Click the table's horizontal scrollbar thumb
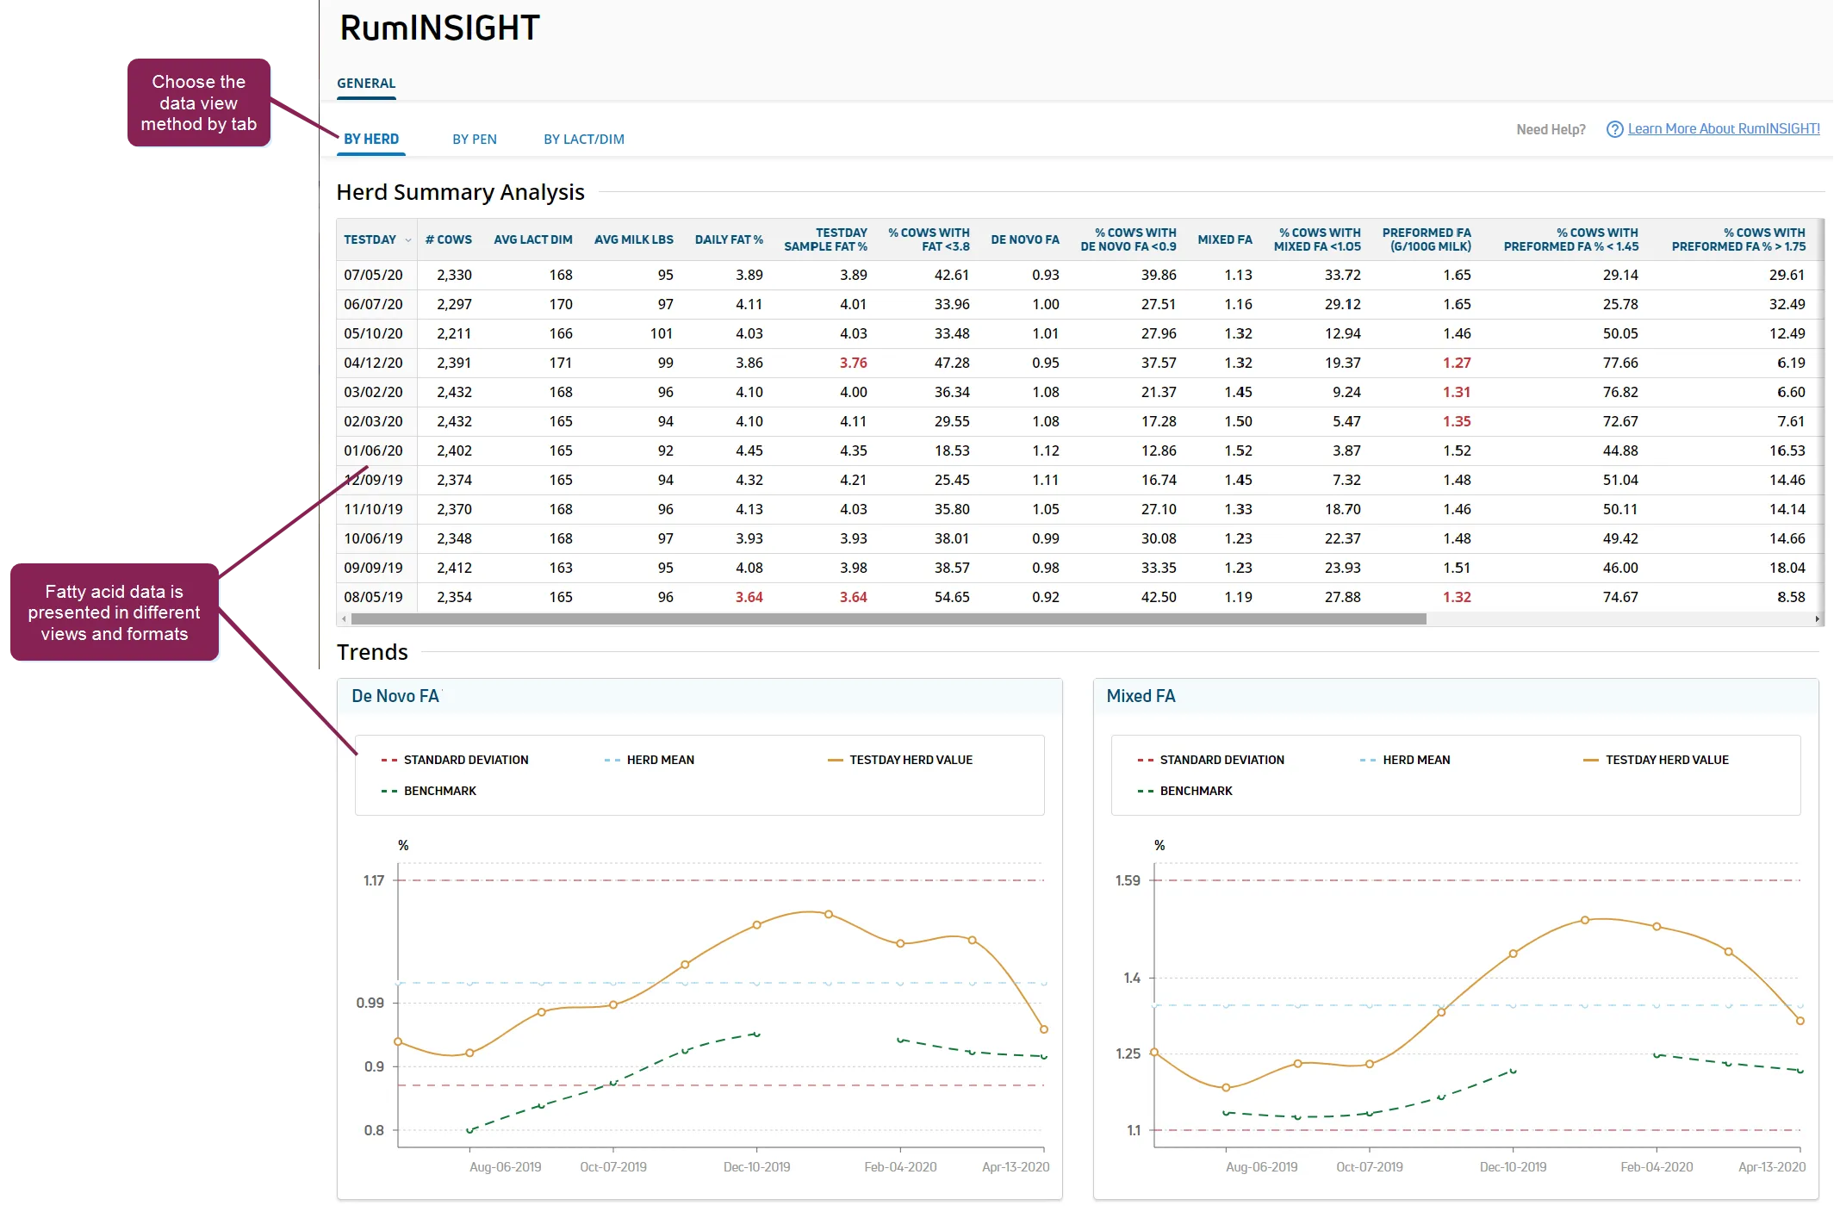Screen dimensions: 1840x1218 [889, 619]
